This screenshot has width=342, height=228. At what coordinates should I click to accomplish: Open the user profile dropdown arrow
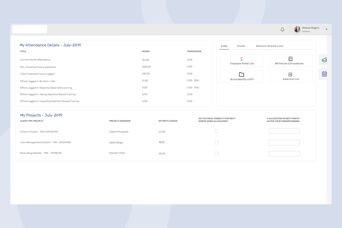coord(326,29)
